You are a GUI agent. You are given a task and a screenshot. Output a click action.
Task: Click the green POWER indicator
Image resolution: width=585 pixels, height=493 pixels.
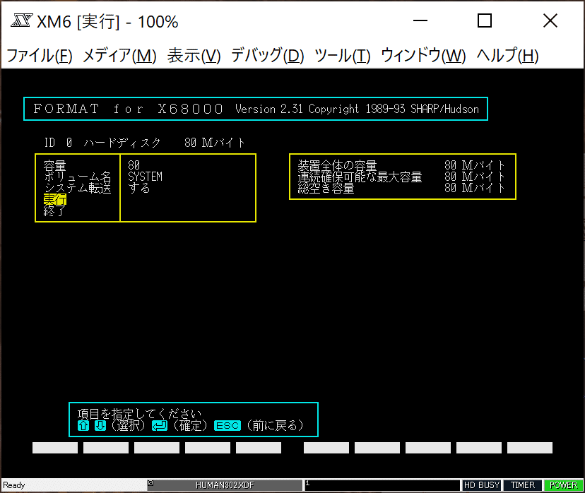[x=563, y=485]
